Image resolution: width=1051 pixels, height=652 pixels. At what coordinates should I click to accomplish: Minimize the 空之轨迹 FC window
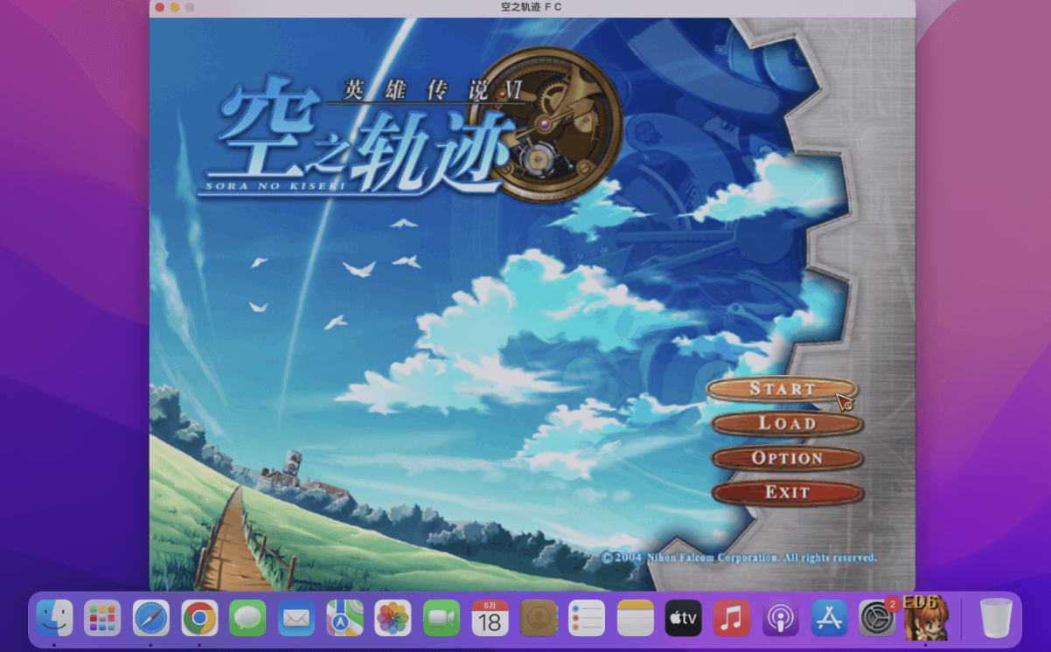[174, 7]
